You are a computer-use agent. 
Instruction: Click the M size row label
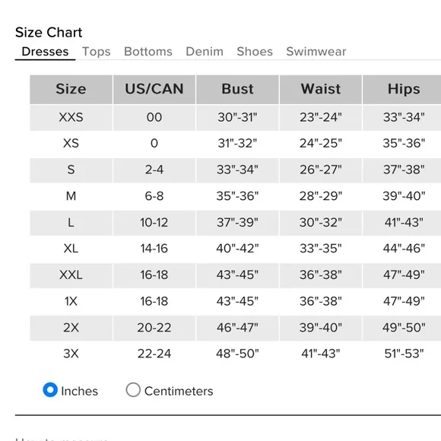71,196
